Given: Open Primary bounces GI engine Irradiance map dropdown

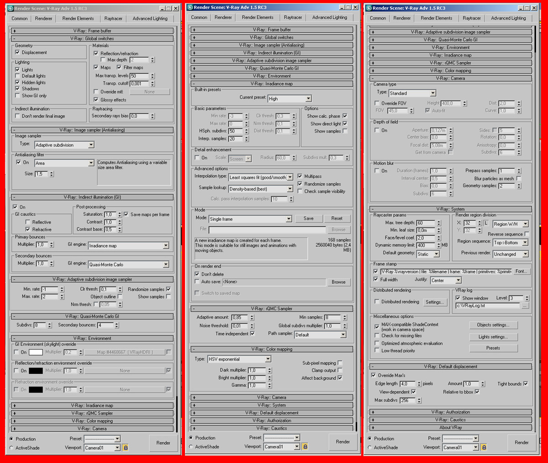Looking at the screenshot, I should (129, 245).
